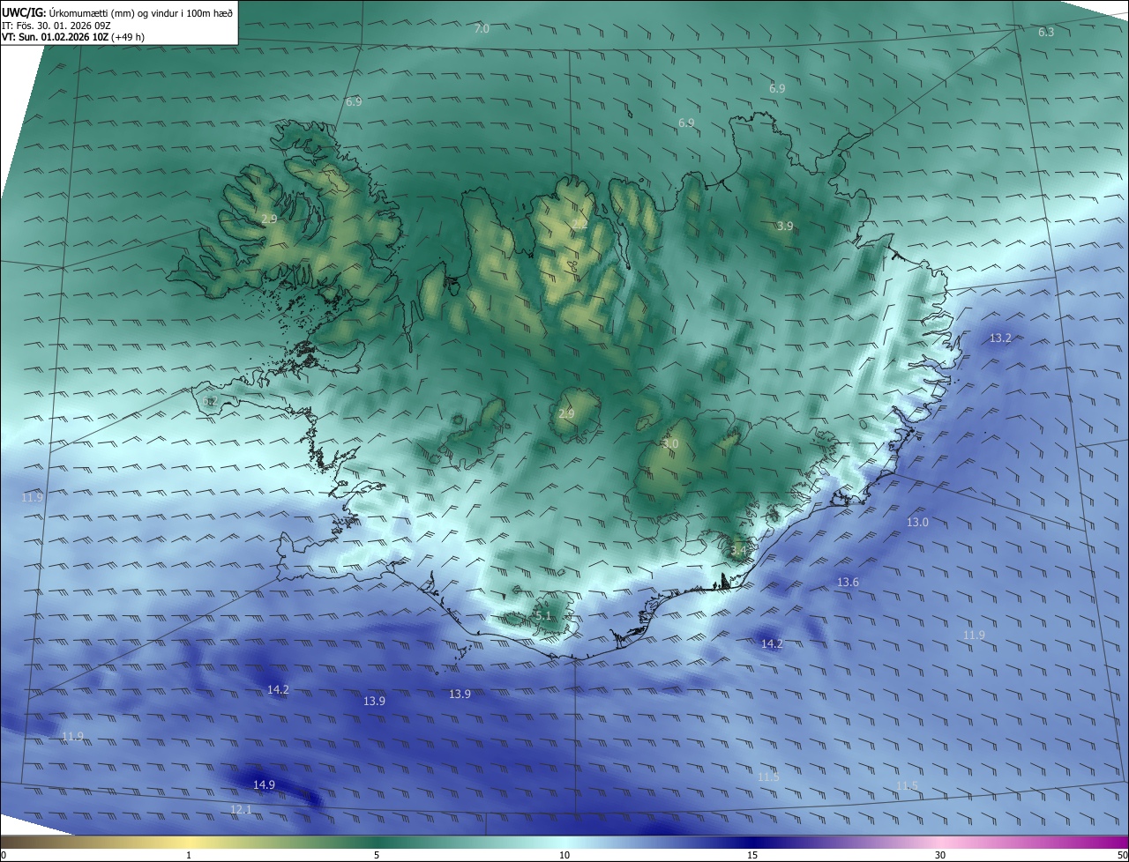The height and width of the screenshot is (862, 1129).
Task: Select the 13.2 value off the east coast
Action: point(1000,338)
